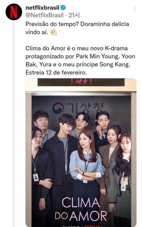Click the 'Estreia 12 de fevereiro.' text line
The image size is (142, 227).
[x=56, y=72]
